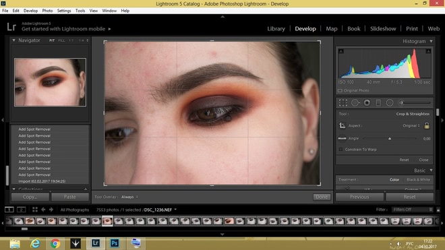Hide the bottom filmstrip panel
The image size is (445, 250).
tap(222, 235)
